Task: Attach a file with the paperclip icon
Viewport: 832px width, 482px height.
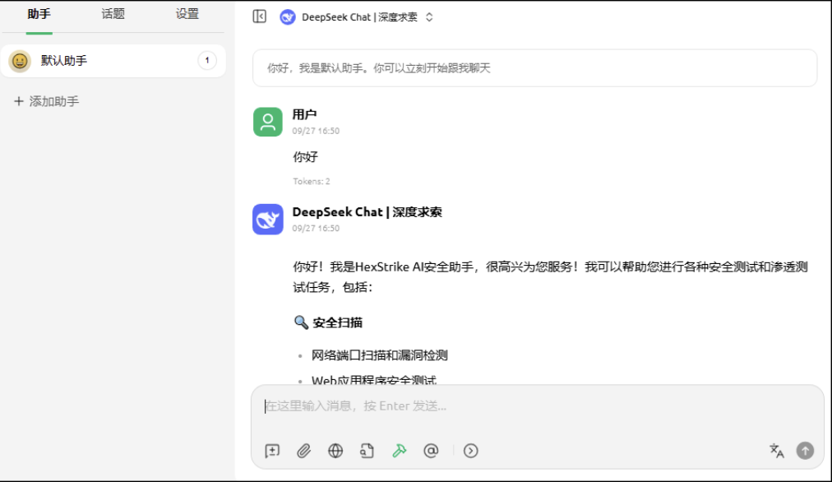Action: (303, 451)
